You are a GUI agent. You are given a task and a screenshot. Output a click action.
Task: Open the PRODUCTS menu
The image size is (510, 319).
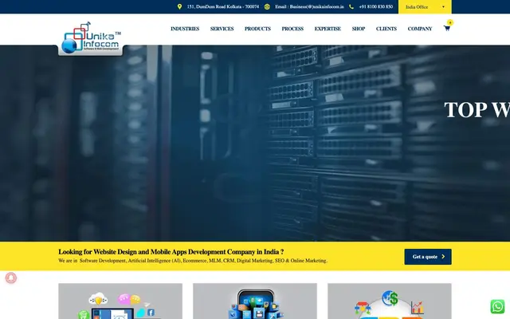257,29
